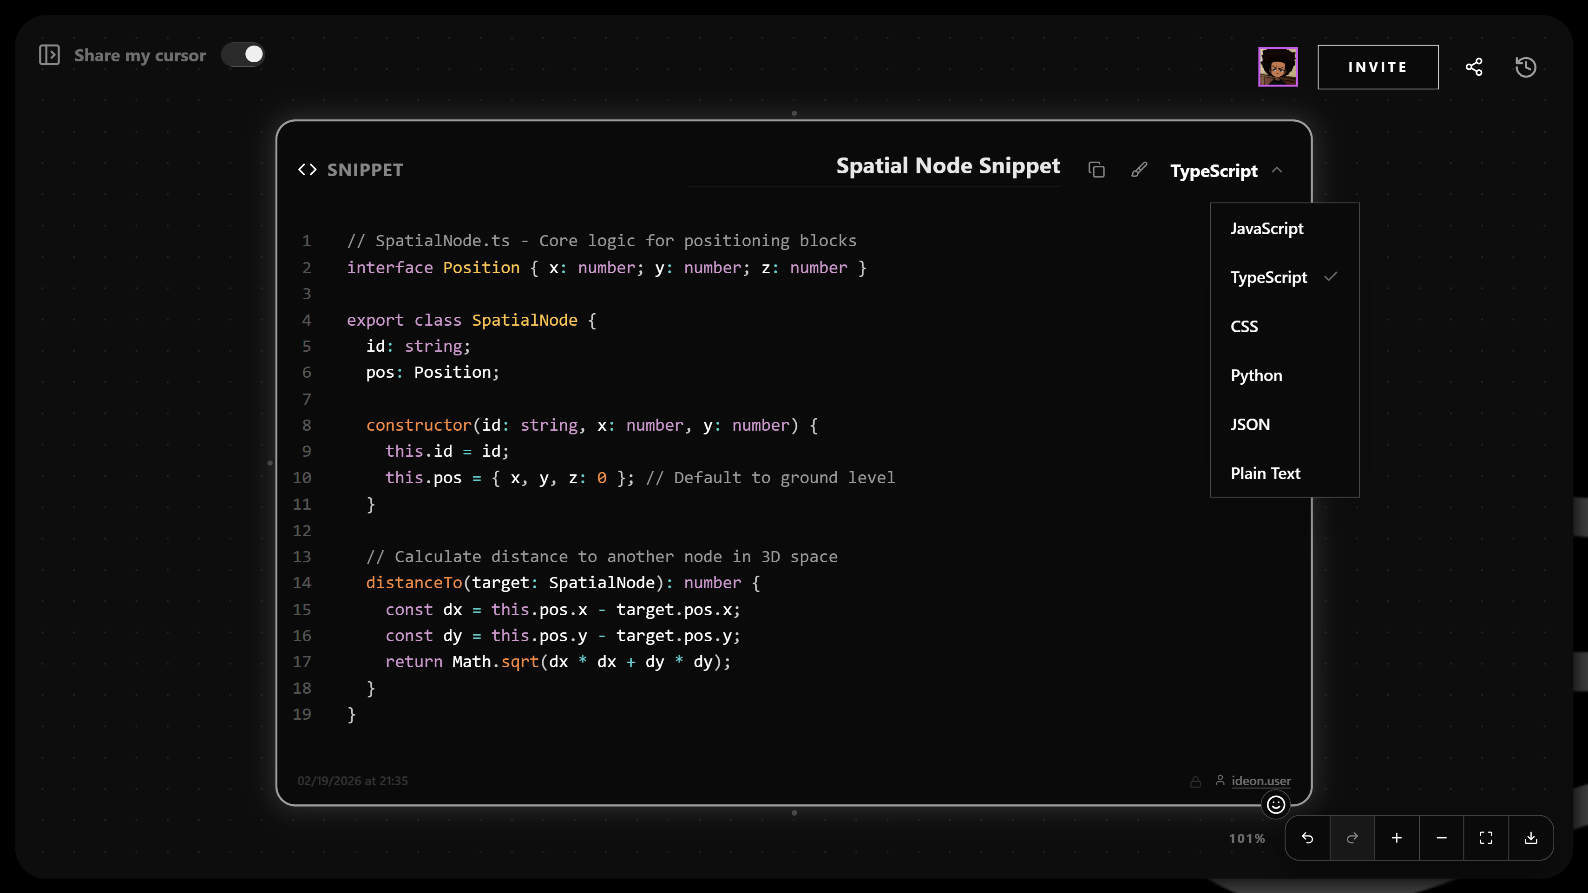This screenshot has width=1588, height=893.
Task: Pick Python in the dropdown
Action: click(x=1256, y=375)
